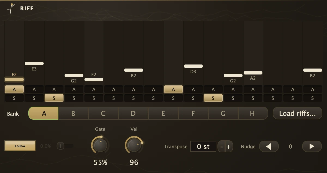Select the E3 note bar

coord(34,63)
